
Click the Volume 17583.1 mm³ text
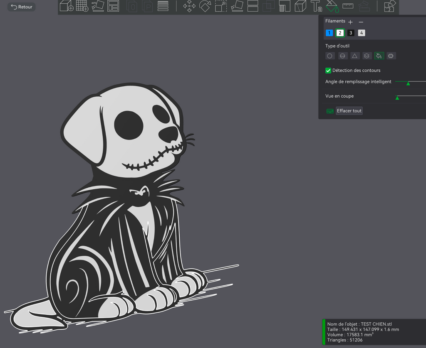coord(350,335)
